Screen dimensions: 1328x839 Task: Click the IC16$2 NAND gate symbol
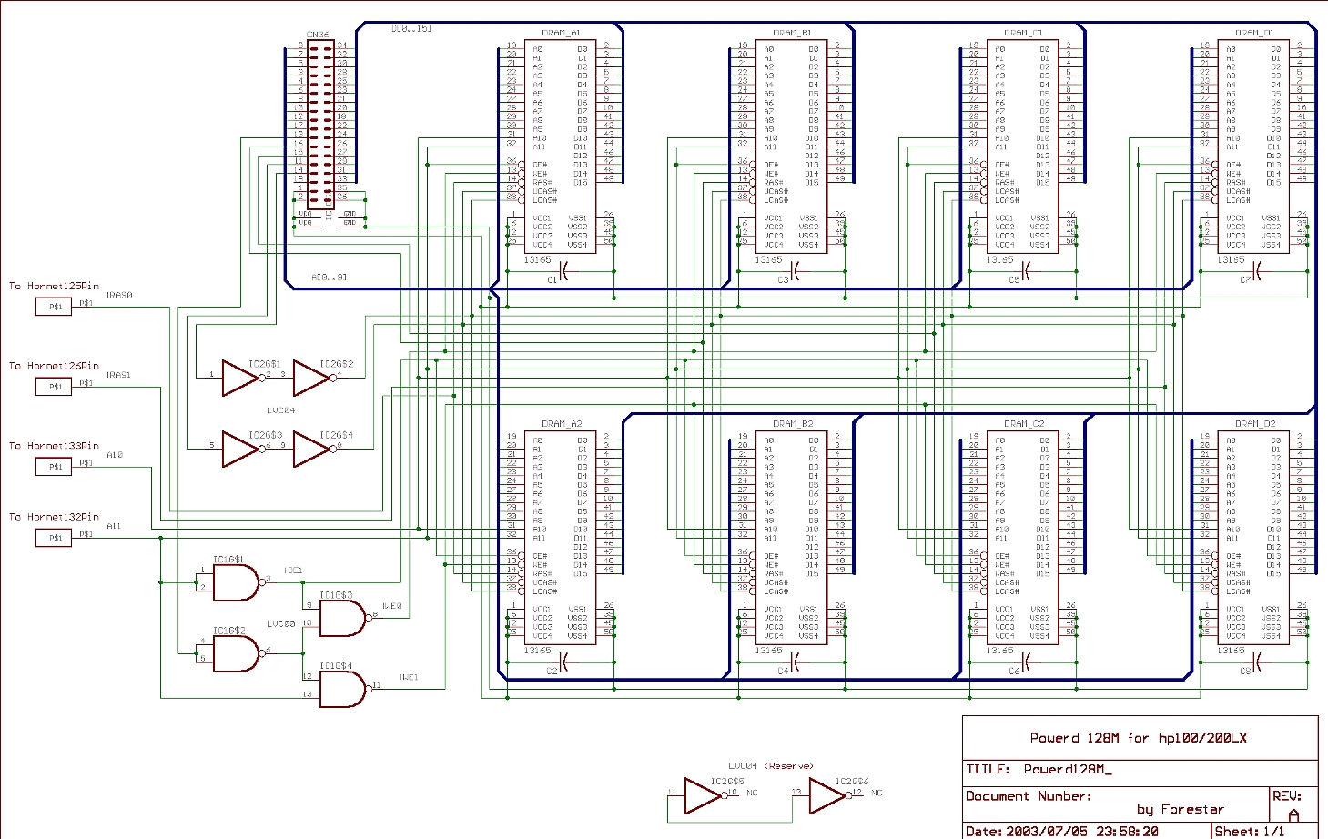coord(235,653)
